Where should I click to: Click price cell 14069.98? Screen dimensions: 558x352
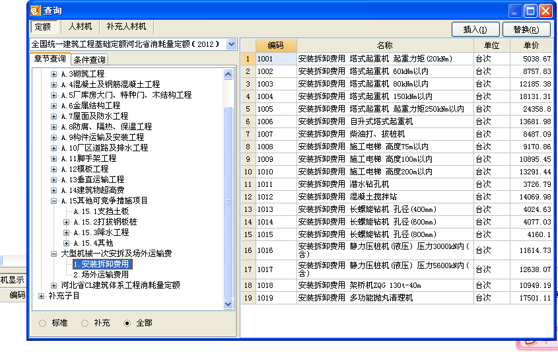pos(532,197)
